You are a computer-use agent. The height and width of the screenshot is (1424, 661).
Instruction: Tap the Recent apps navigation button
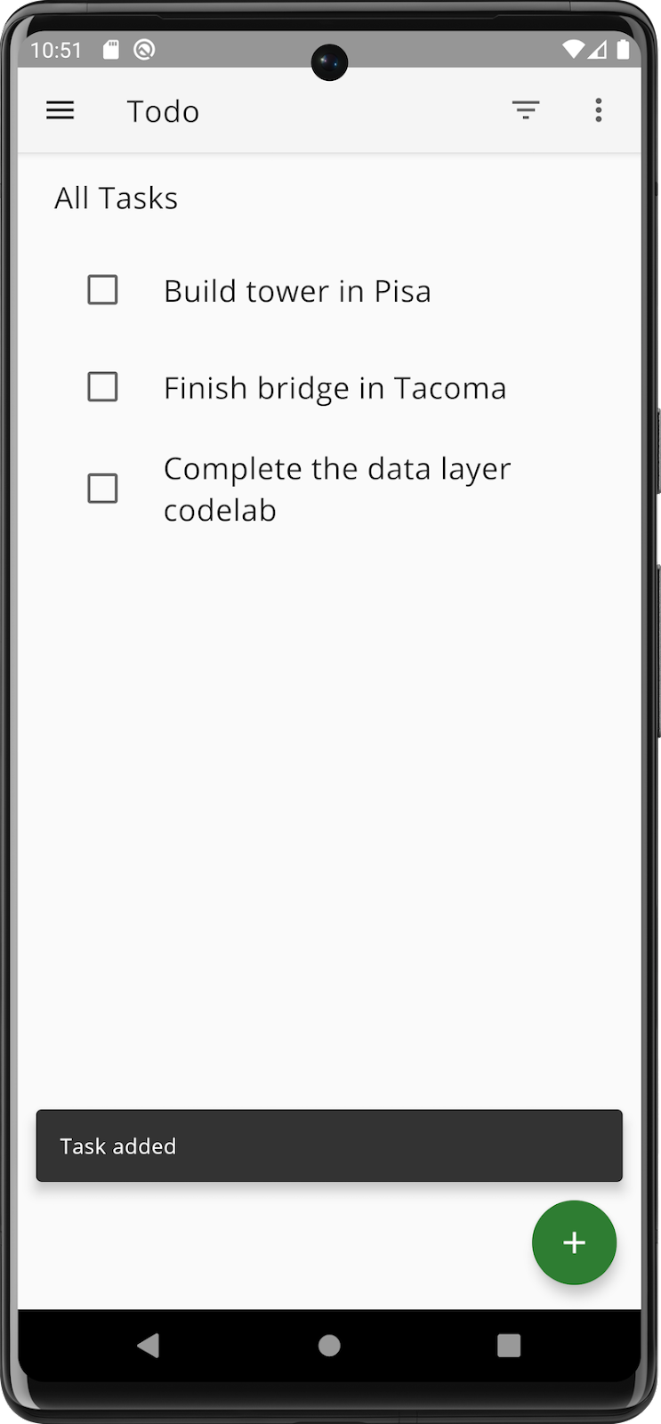click(x=508, y=1347)
